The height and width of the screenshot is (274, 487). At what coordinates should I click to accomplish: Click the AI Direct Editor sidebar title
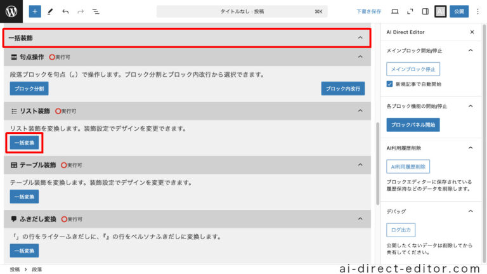(405, 32)
